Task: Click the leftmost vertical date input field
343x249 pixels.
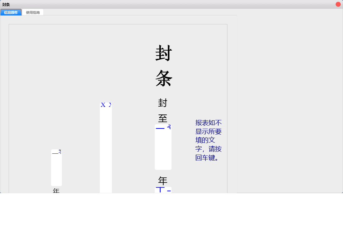Action: 56,168
